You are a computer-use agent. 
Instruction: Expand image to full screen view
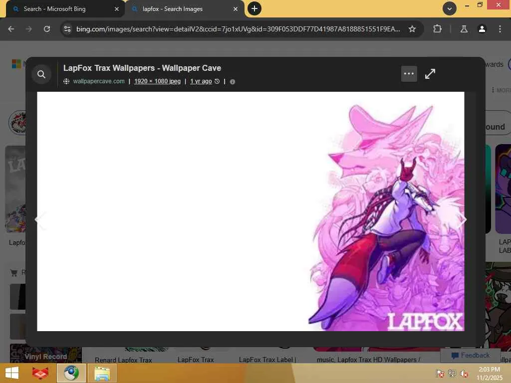pos(430,74)
